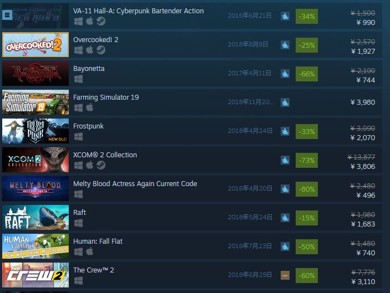390x293 pixels.
Task: Click the Apple icon under Human: Fall Flat
Action: (89, 252)
